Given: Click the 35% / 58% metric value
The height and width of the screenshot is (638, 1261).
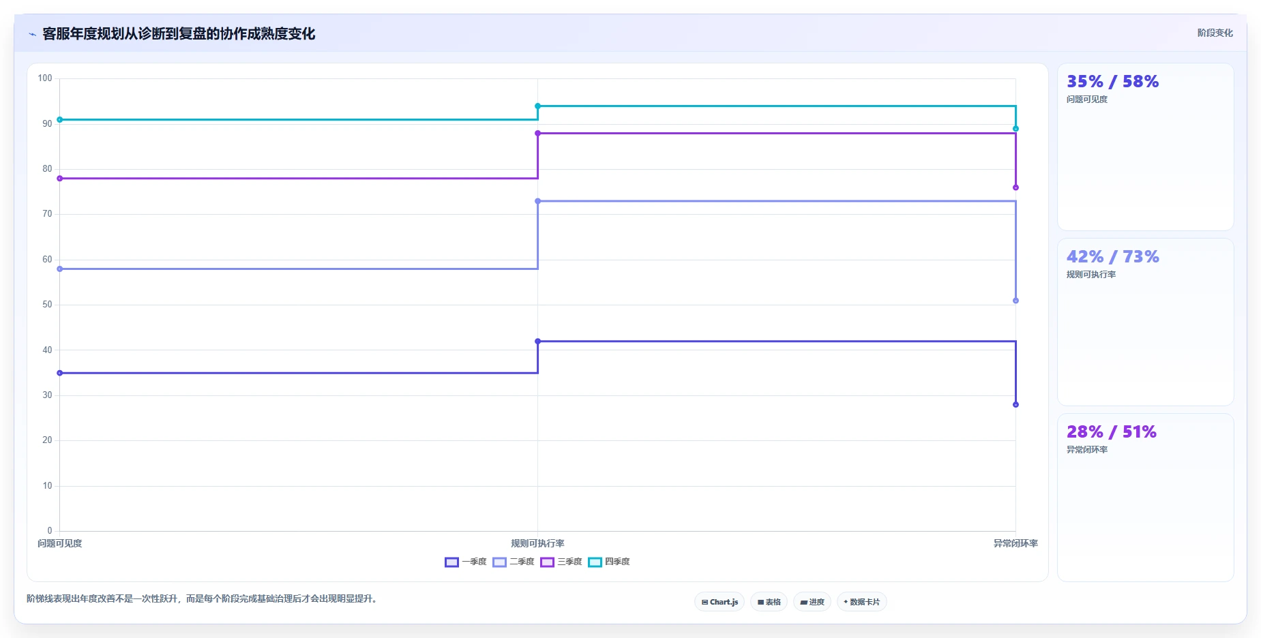Looking at the screenshot, I should pos(1112,82).
